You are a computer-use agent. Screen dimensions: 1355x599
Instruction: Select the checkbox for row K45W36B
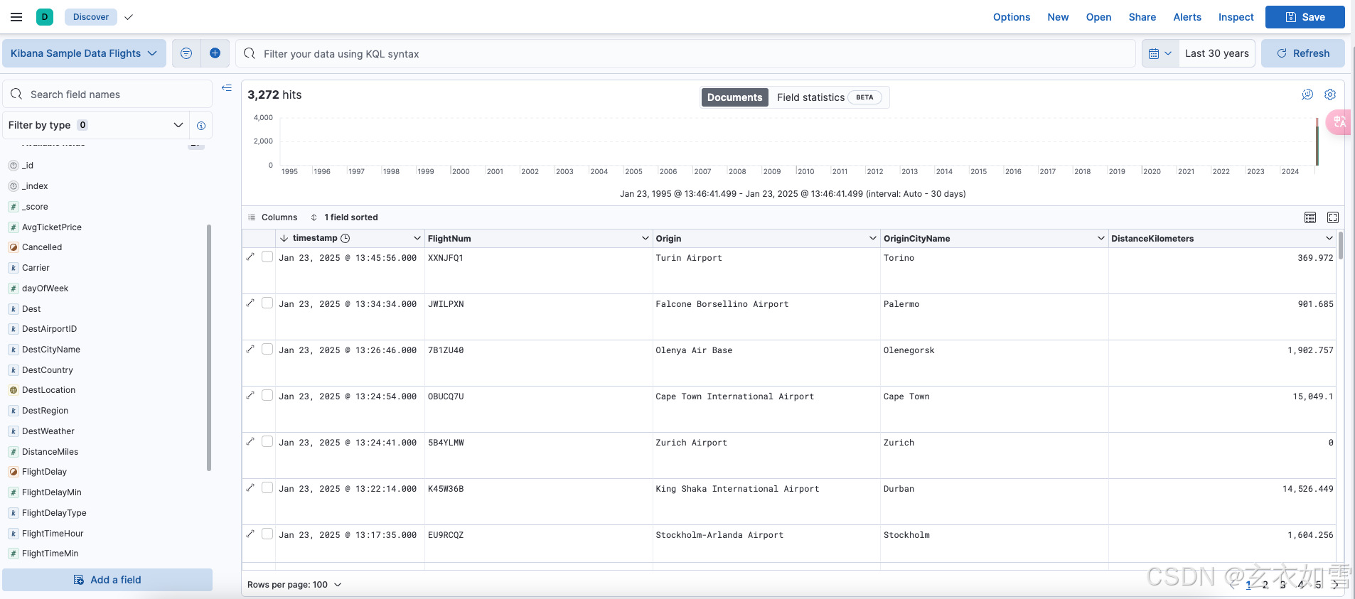(x=267, y=487)
